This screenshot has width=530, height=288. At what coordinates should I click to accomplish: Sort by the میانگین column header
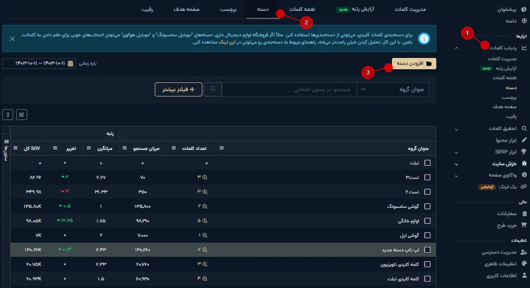coord(105,149)
